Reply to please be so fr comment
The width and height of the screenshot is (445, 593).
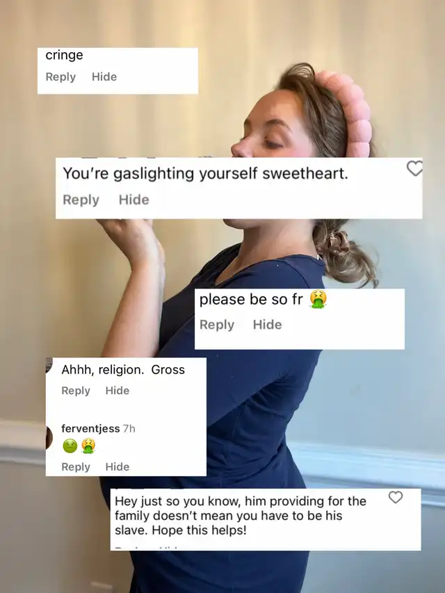[x=217, y=325]
